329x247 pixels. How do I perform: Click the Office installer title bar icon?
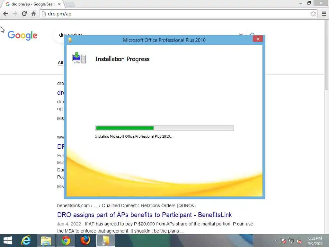point(70,40)
